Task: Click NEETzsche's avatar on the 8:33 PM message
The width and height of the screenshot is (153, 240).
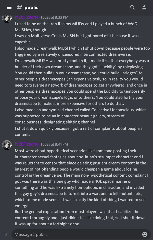Action: pos(7,18)
